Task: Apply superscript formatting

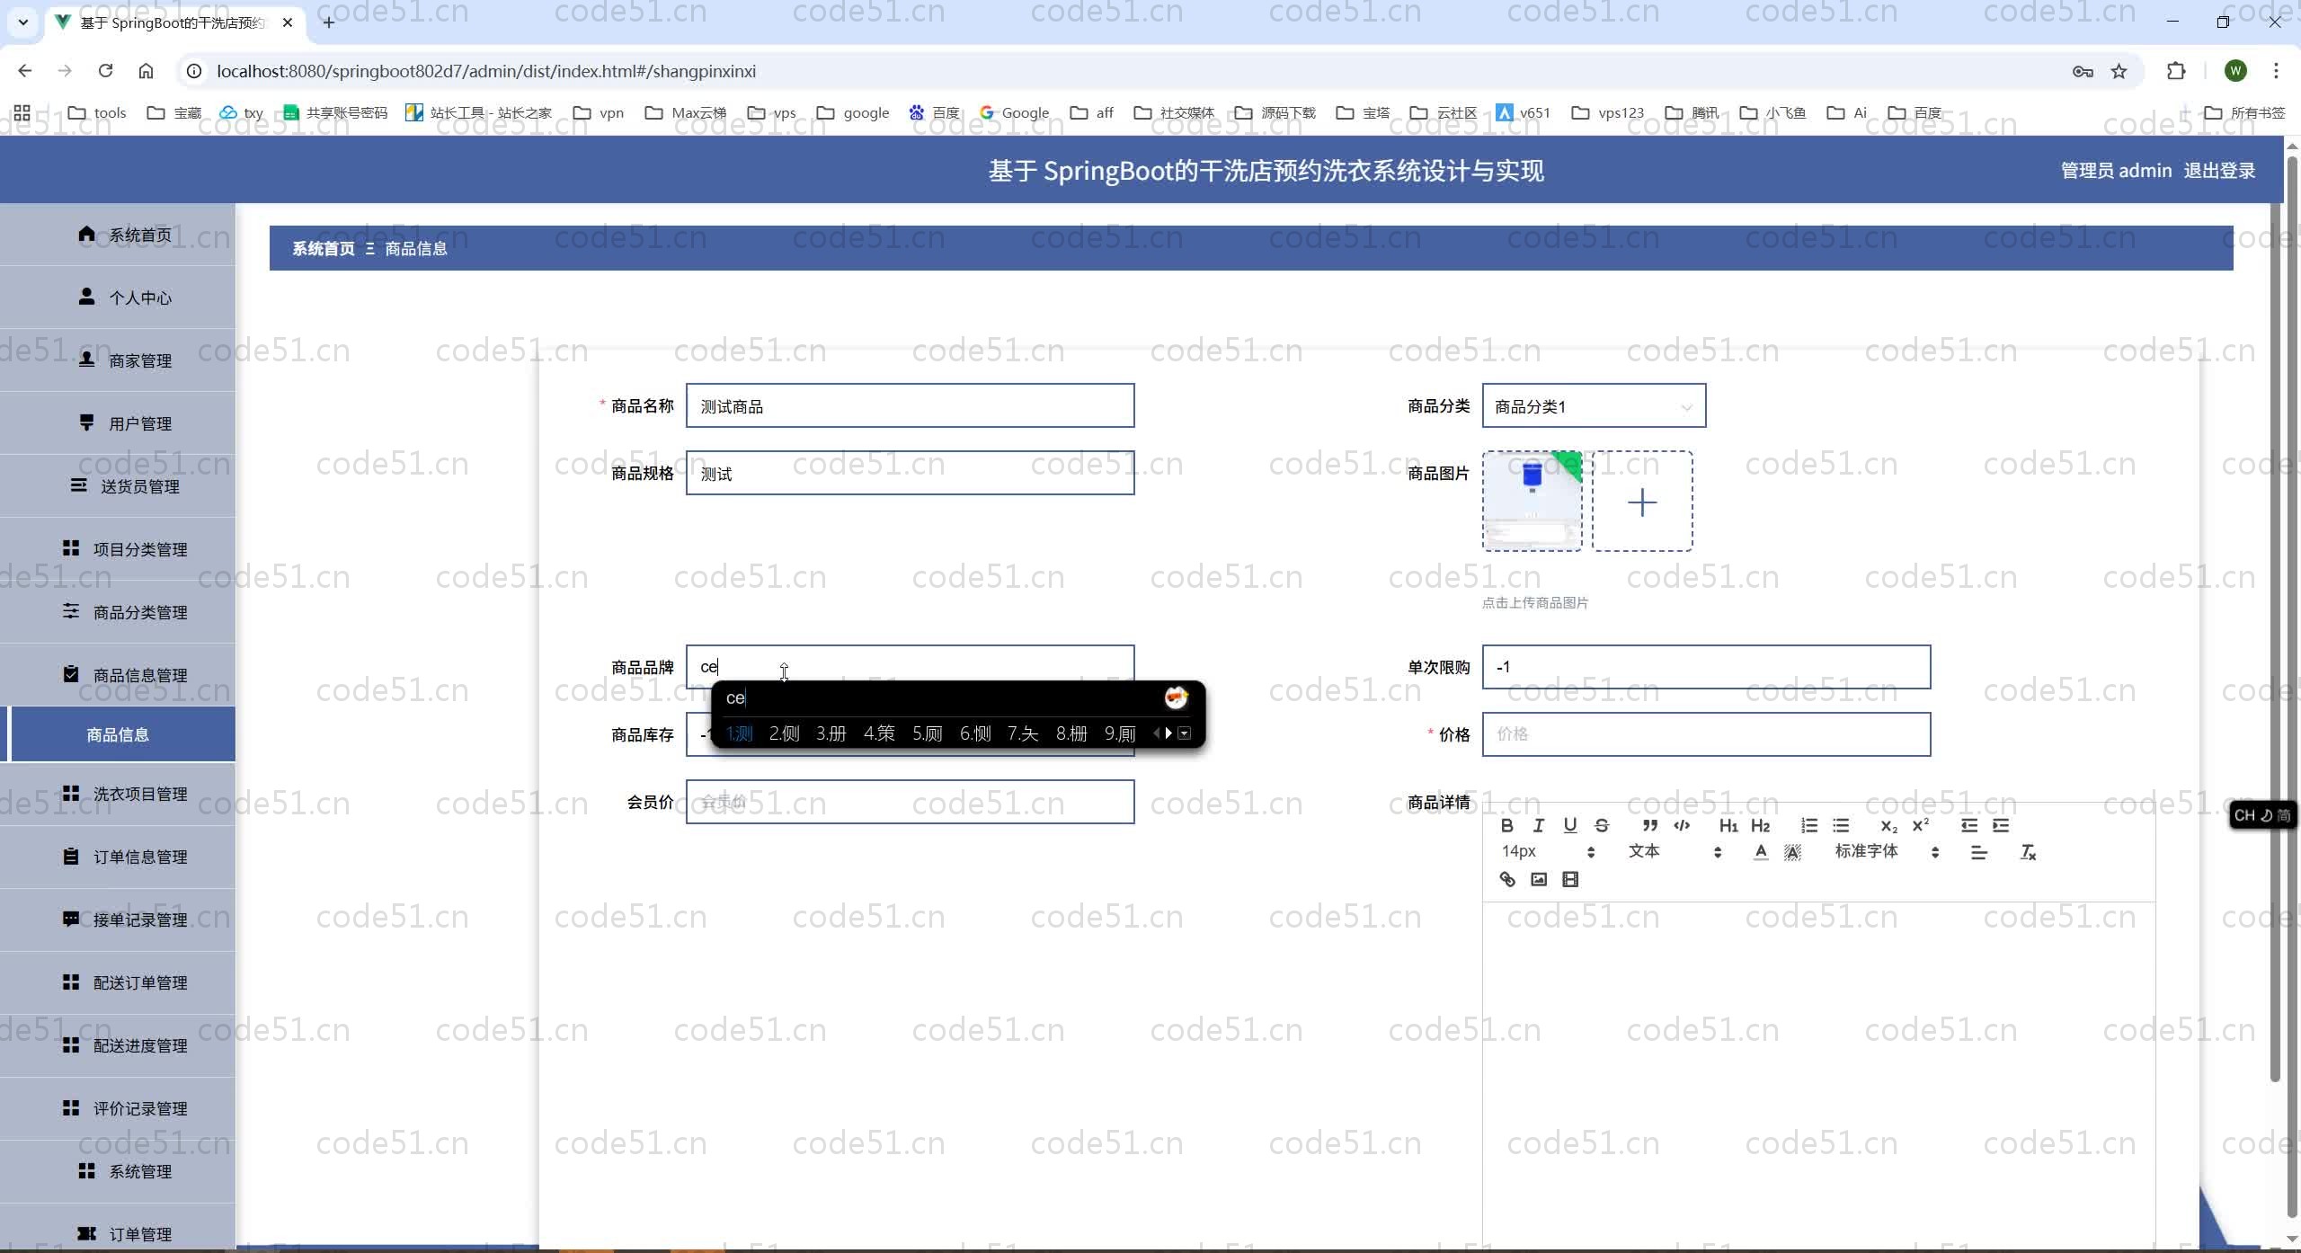Action: [1921, 825]
